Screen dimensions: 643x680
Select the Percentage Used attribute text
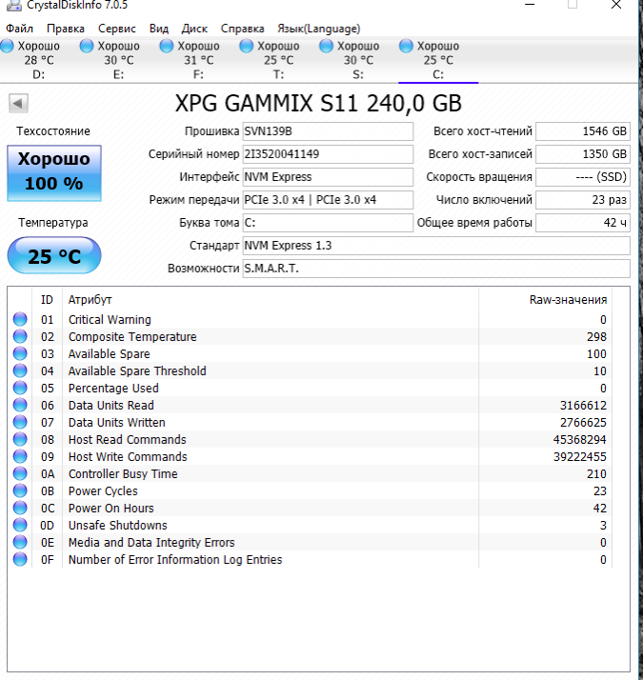click(113, 389)
